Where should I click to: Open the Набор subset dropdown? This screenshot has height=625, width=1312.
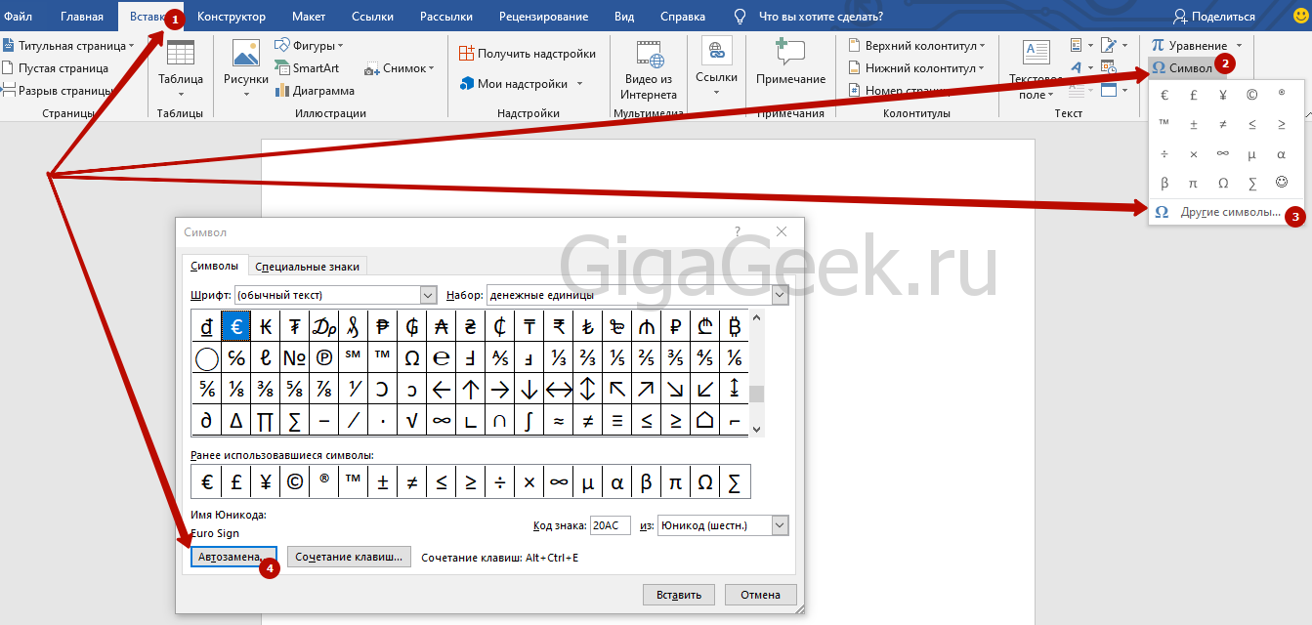pyautogui.click(x=780, y=295)
